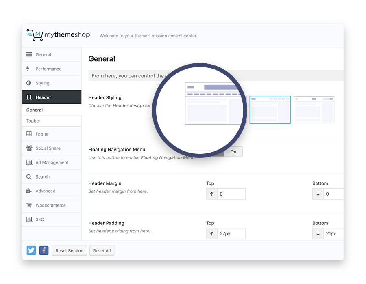Screen dimensions: 366x284
Task: Toggle Floating Navigation Menu On
Action: [233, 152]
